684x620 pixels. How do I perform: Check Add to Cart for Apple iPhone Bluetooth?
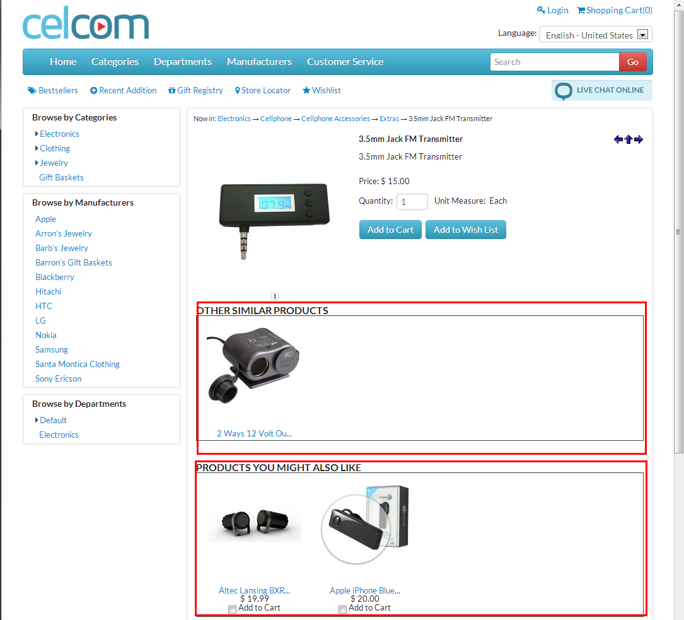[342, 609]
